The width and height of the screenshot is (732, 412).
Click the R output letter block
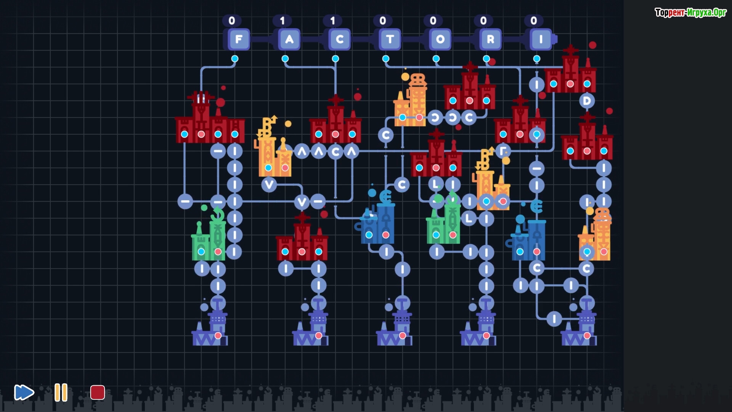tap(491, 39)
